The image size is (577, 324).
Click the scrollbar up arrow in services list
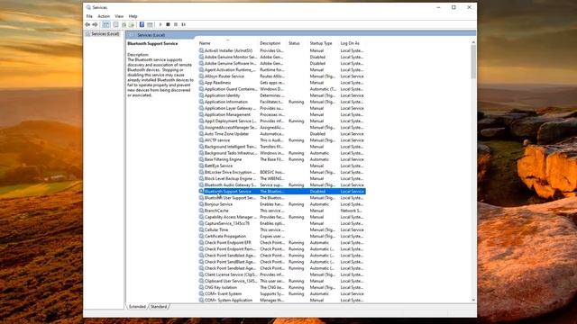click(473, 42)
